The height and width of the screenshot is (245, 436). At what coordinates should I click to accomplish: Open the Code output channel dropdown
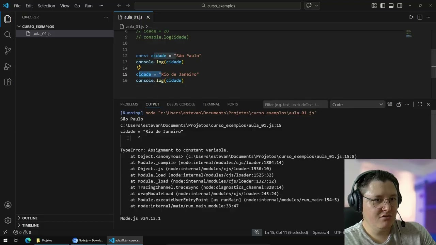[x=357, y=104]
